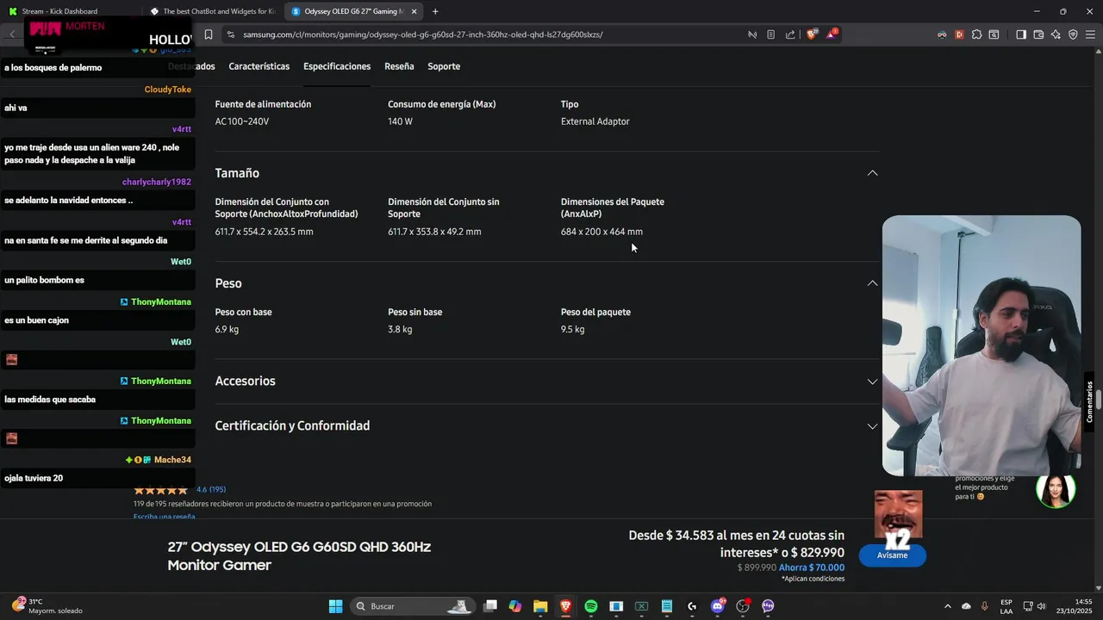
Task: Open ESP LAA language switcher
Action: [x=1006, y=606]
